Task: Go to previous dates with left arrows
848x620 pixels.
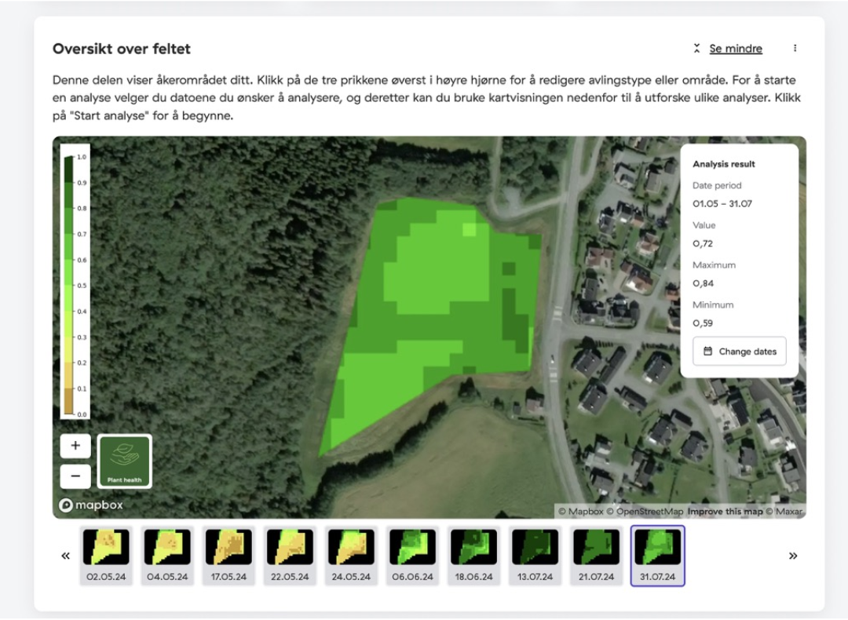Action: pyautogui.click(x=65, y=556)
